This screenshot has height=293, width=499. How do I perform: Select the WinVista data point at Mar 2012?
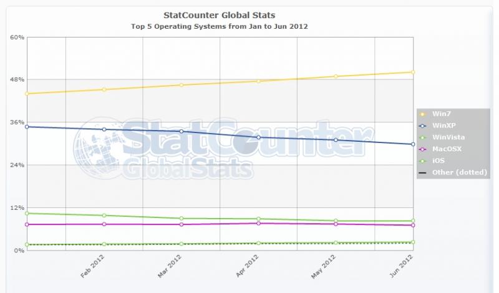click(x=182, y=219)
